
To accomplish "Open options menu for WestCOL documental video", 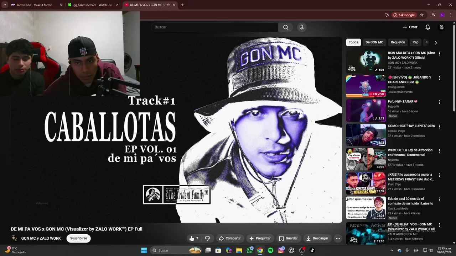I will click(439, 151).
